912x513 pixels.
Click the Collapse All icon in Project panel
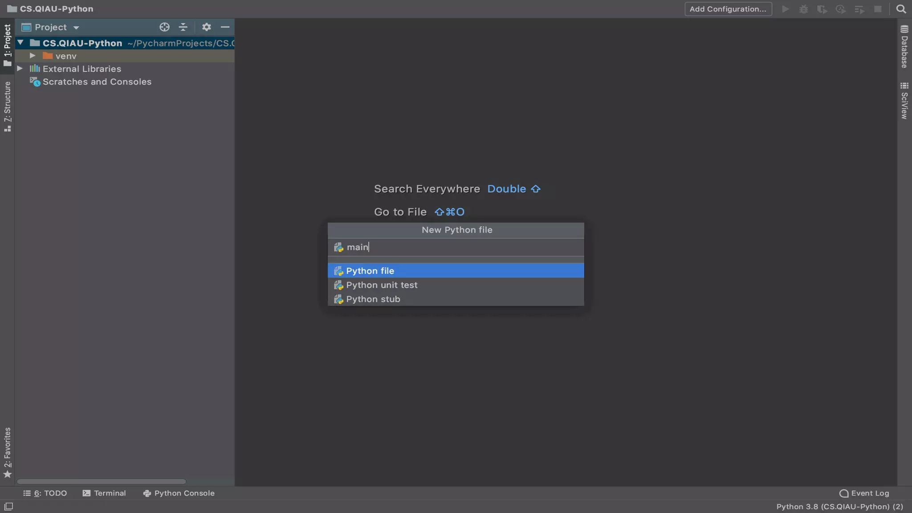183,27
